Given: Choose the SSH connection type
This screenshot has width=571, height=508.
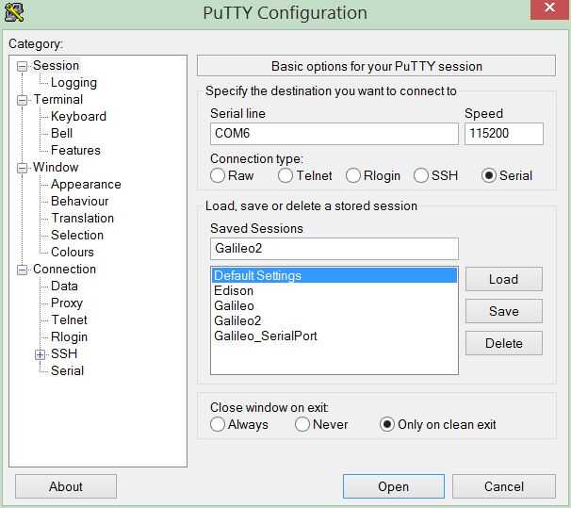Looking at the screenshot, I should coord(421,175).
